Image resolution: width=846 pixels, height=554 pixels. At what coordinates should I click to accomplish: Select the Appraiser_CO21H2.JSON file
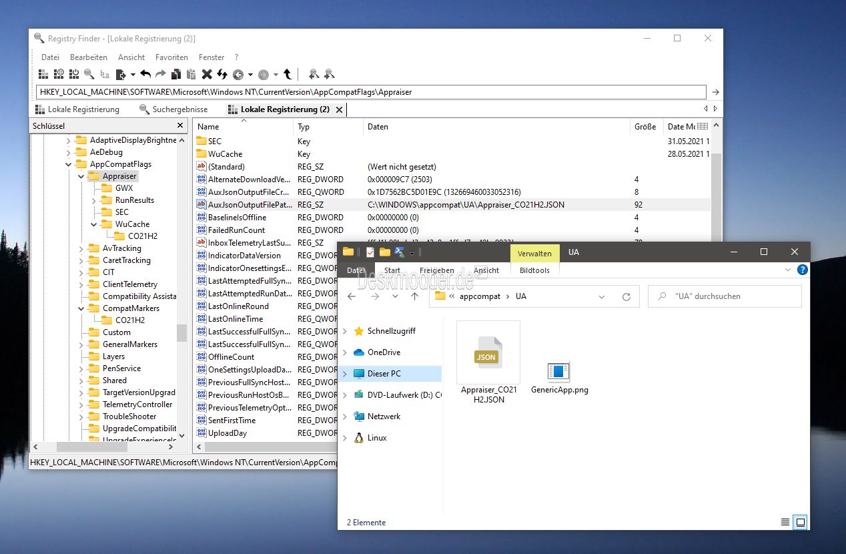click(488, 362)
